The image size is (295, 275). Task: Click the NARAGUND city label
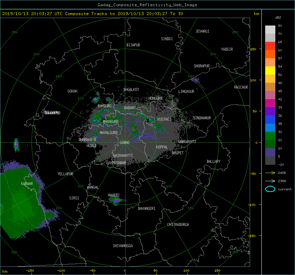[111, 122]
